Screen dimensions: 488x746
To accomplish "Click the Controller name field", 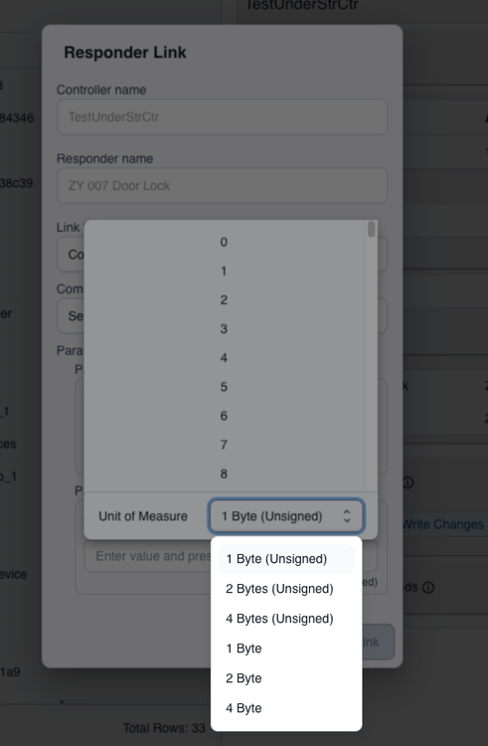I will (222, 117).
